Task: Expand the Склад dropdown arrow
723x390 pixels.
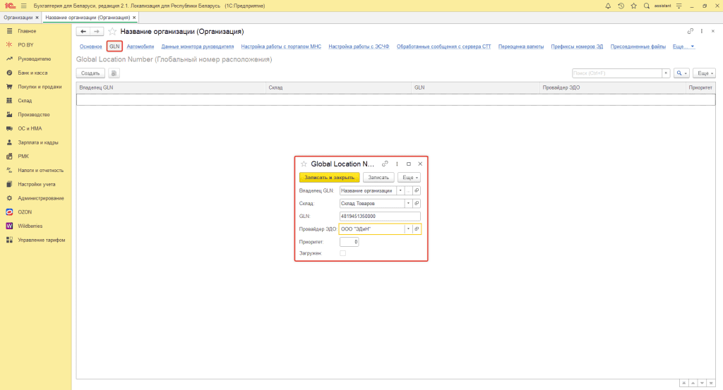Action: point(407,203)
